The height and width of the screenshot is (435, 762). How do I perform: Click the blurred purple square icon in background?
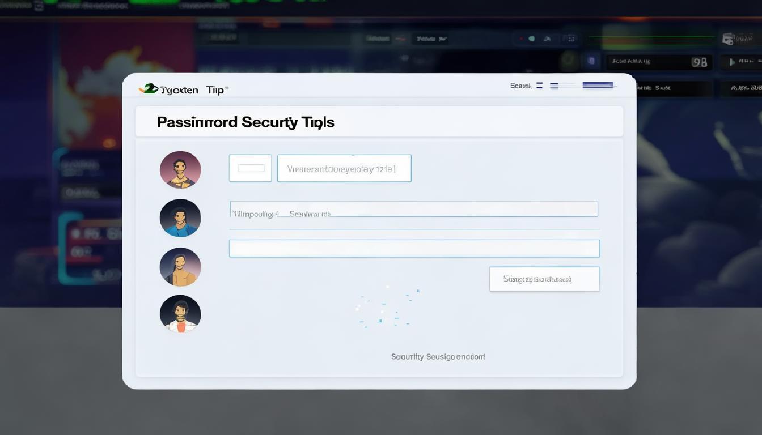click(x=591, y=61)
